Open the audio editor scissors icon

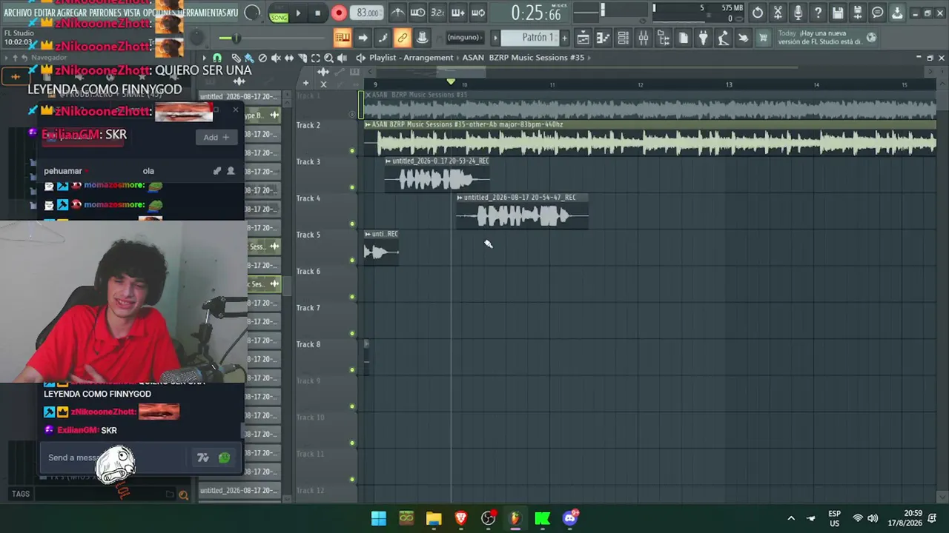point(778,13)
